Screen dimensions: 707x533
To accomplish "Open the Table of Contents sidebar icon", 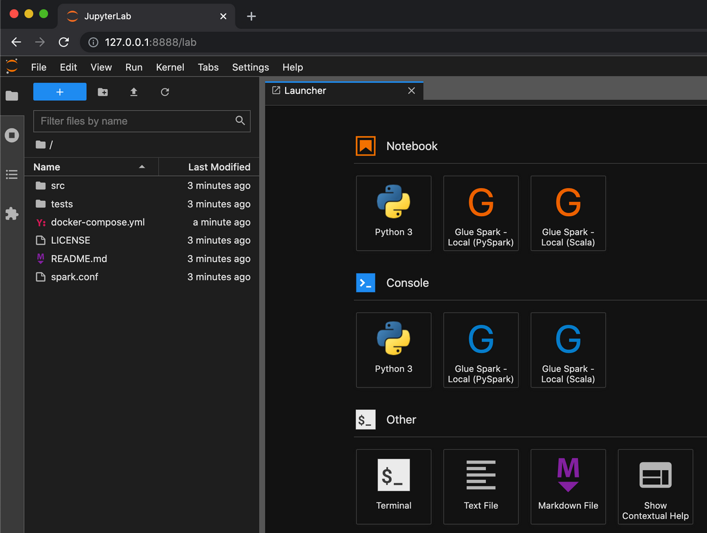I will [12, 174].
